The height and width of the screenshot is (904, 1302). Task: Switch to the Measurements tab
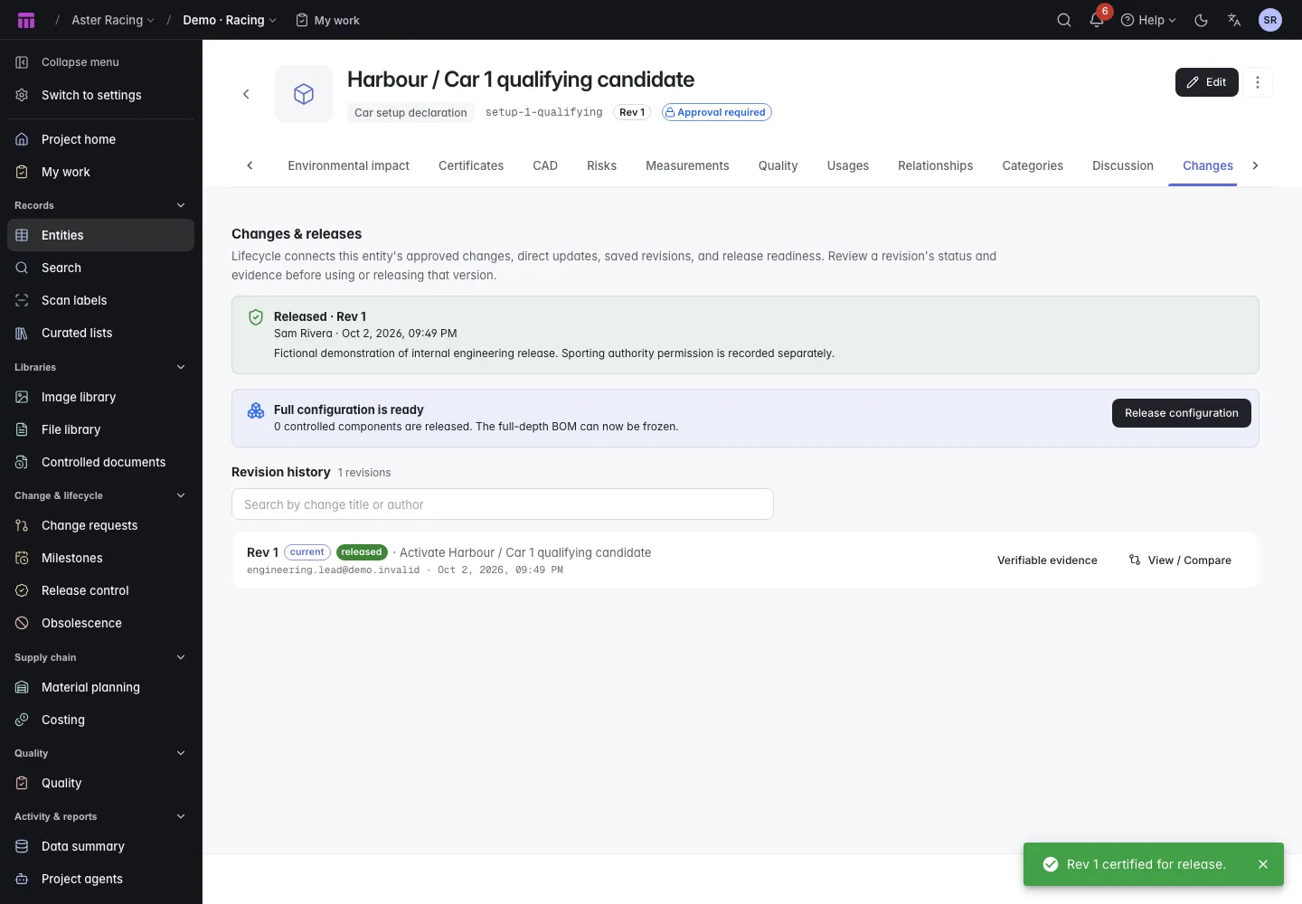click(687, 165)
